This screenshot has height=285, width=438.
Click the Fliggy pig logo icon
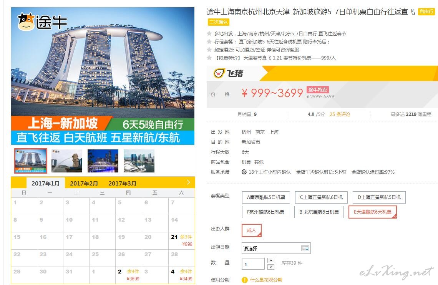219,73
